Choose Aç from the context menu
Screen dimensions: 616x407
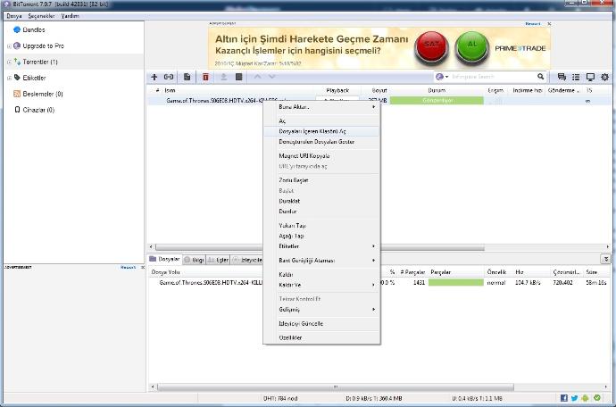coord(321,121)
